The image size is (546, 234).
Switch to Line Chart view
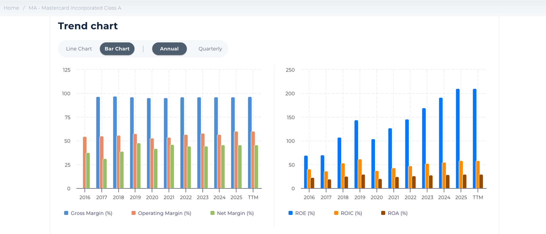79,49
